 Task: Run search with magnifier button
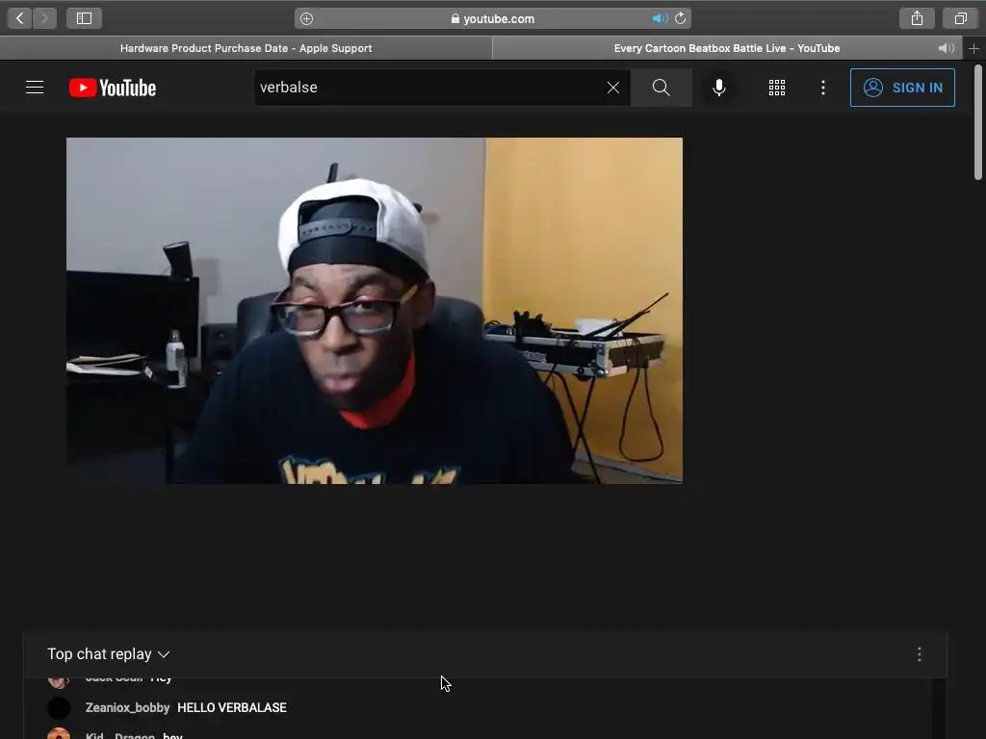(x=661, y=88)
